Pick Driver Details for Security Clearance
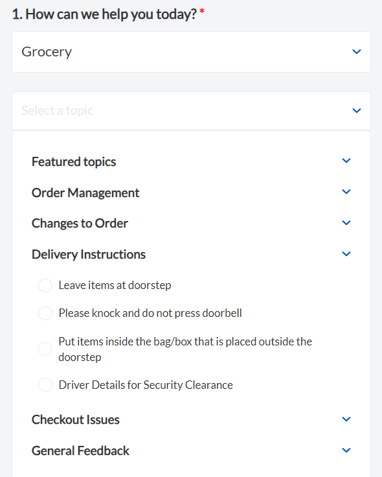The width and height of the screenshot is (382, 477). [45, 385]
